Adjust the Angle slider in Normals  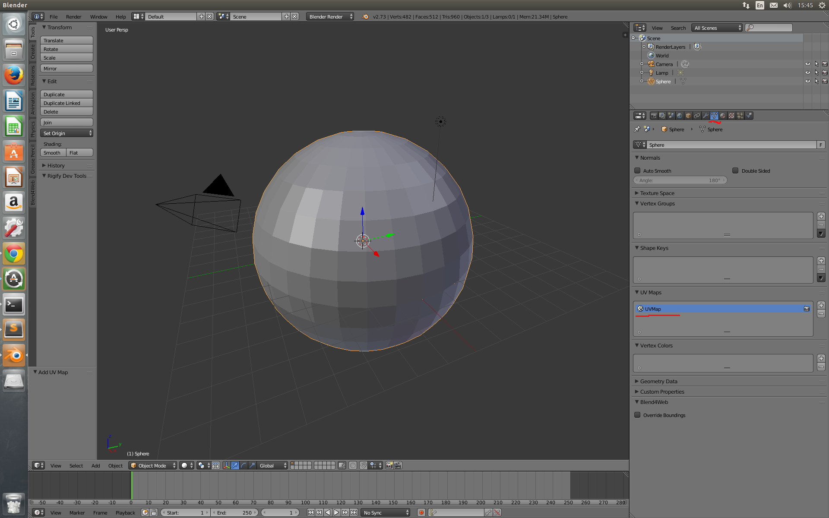coord(680,180)
